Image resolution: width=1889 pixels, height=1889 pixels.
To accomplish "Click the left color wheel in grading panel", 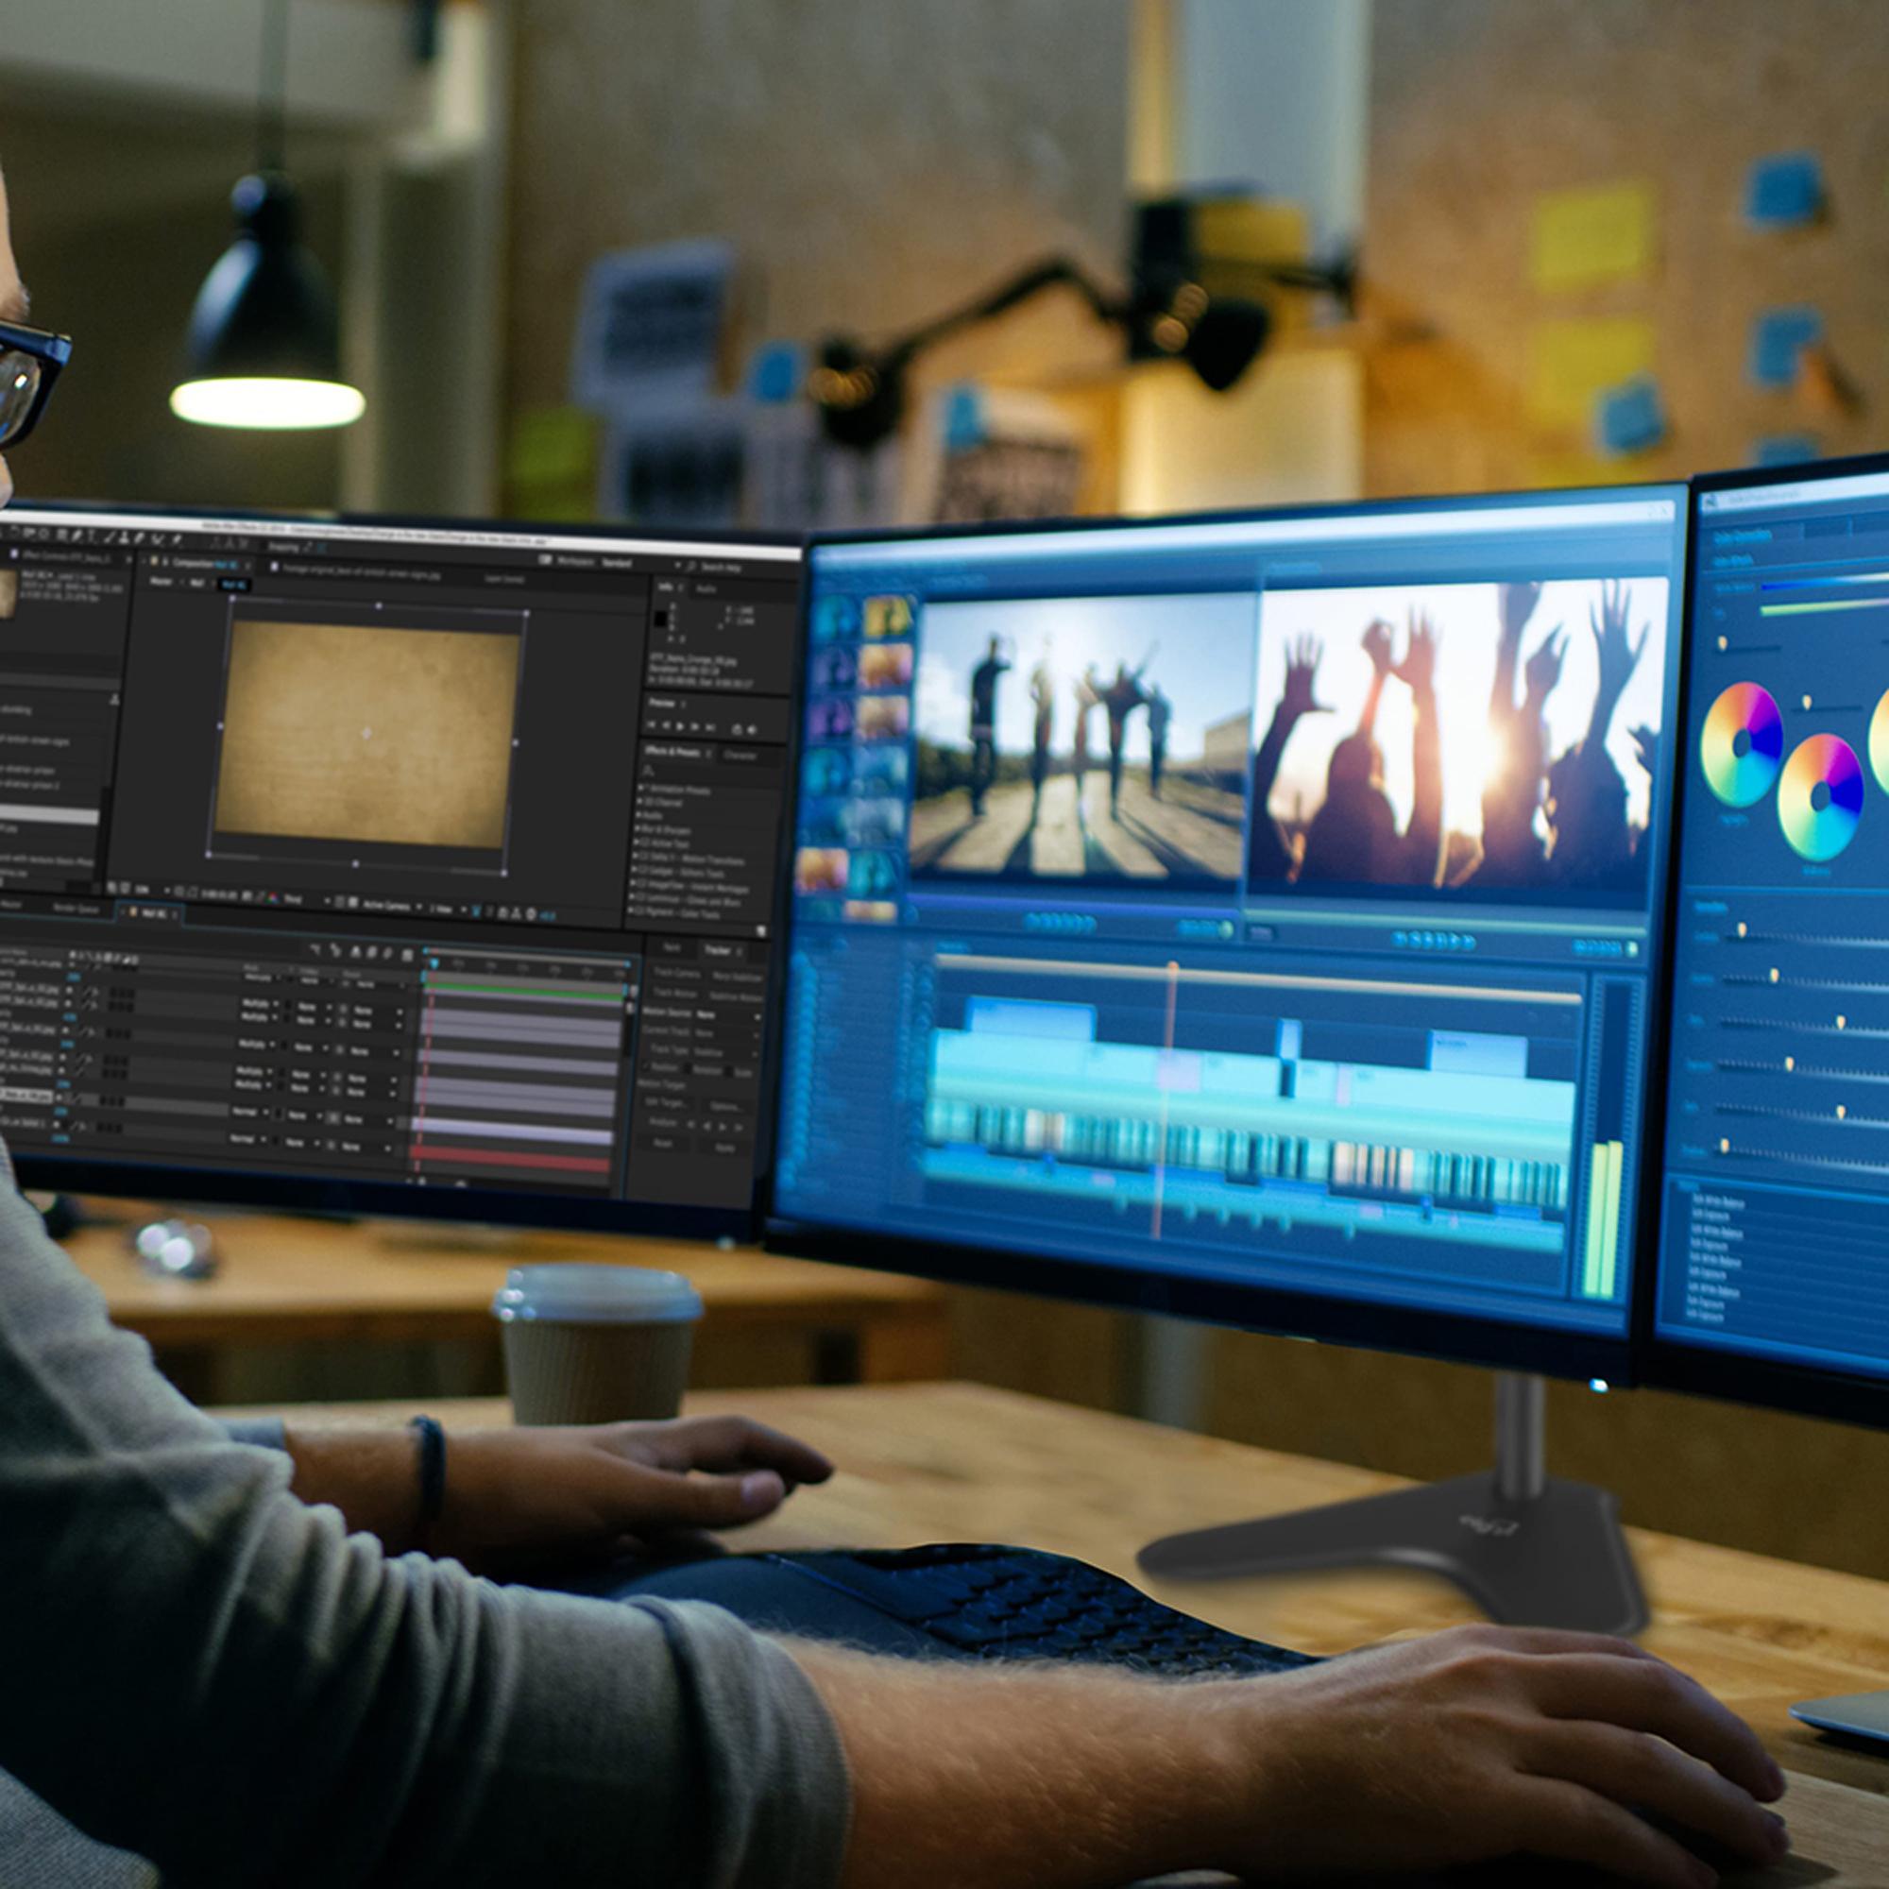I will click(x=1741, y=745).
